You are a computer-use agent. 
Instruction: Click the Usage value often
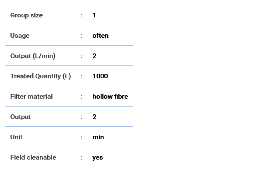[101, 36]
